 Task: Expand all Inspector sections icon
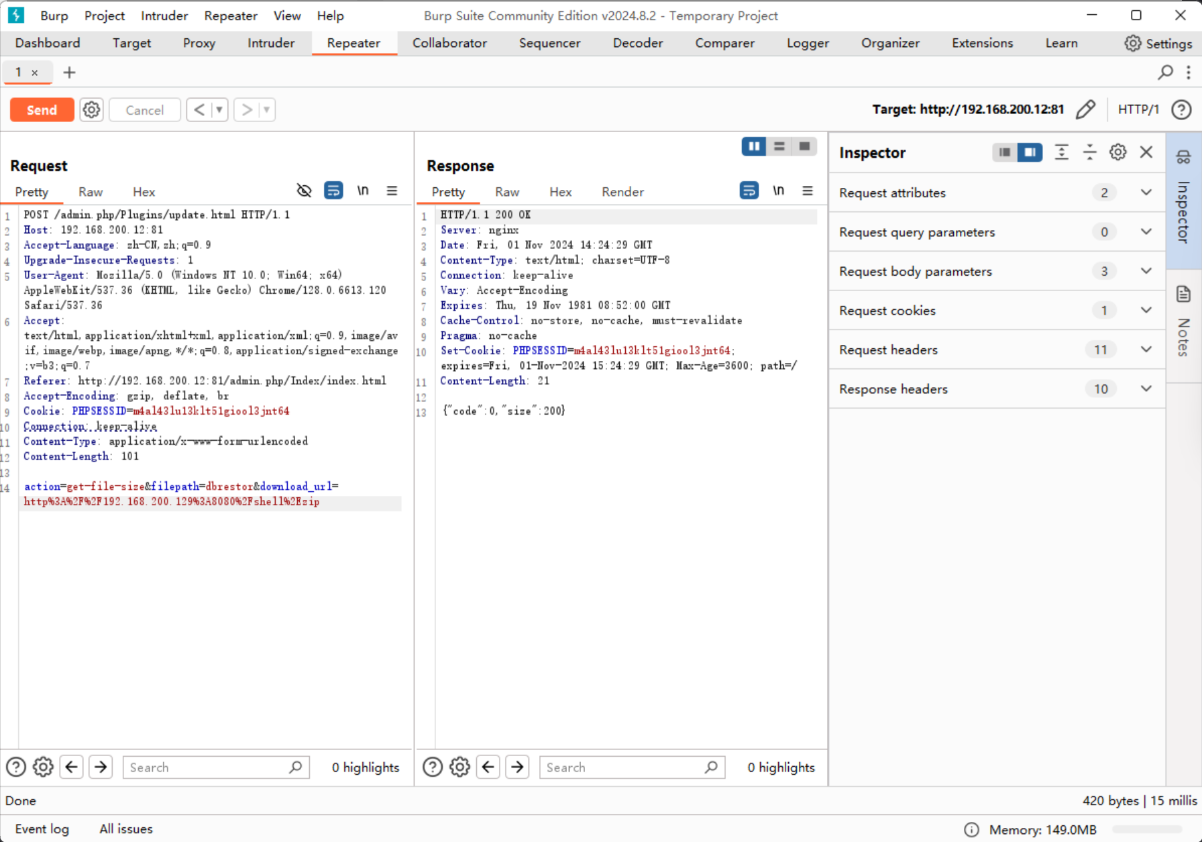(1061, 152)
